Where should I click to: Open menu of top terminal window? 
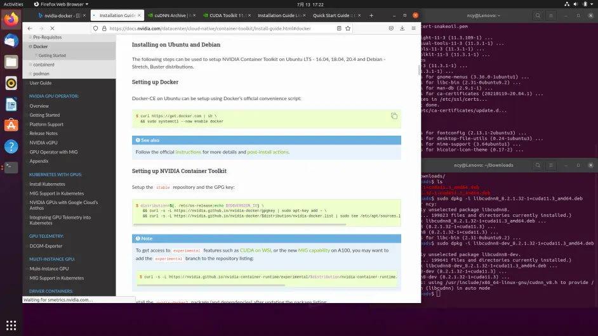[551, 16]
